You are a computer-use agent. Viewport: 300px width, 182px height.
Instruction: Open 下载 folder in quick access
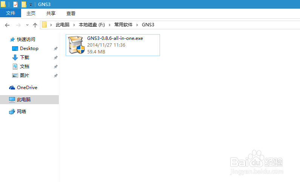[x=25, y=58]
